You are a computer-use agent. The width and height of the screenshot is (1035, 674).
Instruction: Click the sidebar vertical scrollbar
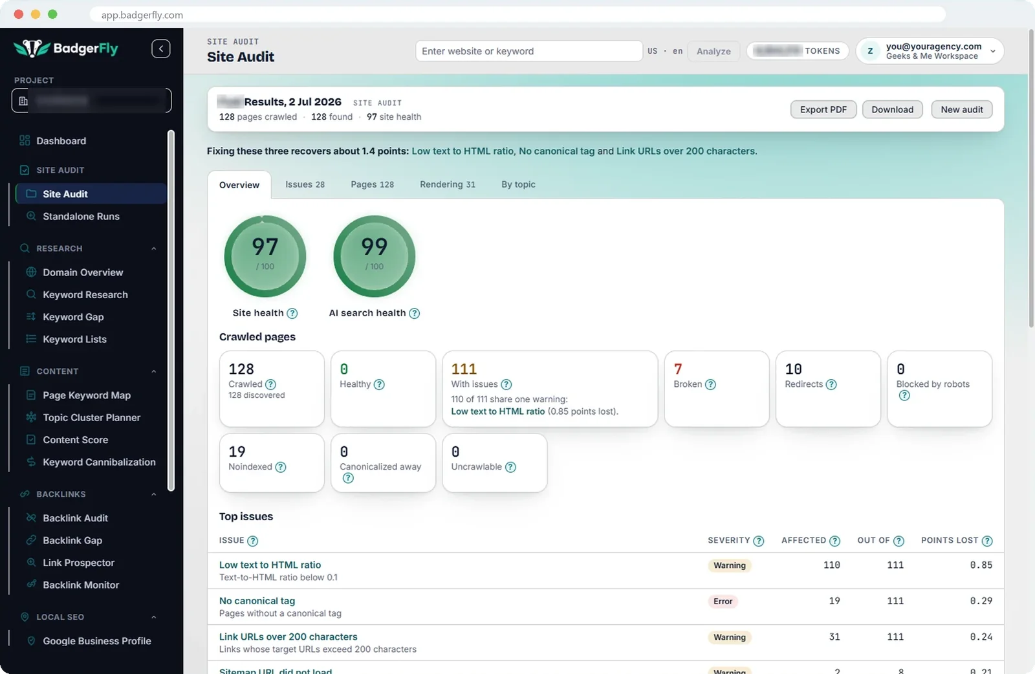tap(171, 310)
